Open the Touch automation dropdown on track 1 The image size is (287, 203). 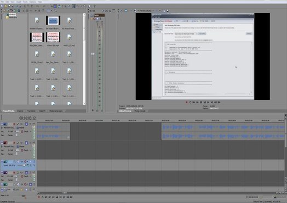click(x=31, y=132)
